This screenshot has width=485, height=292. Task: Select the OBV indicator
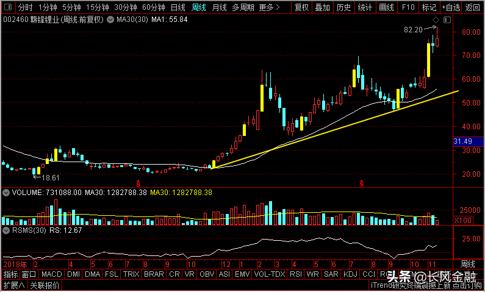[x=207, y=274]
